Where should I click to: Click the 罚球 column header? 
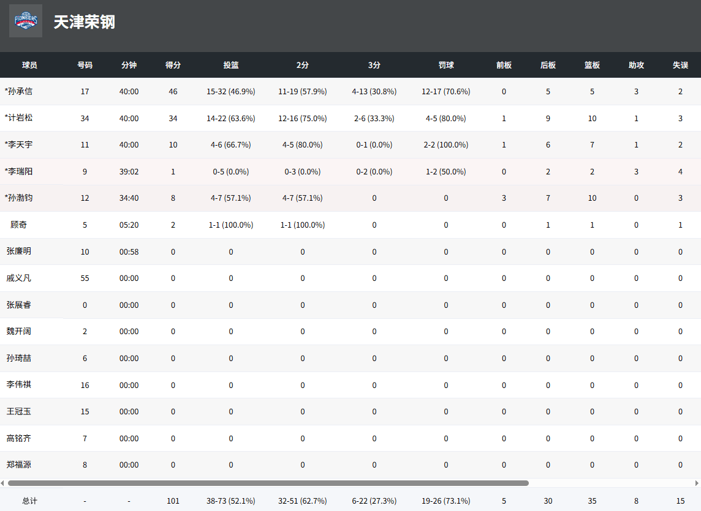coord(445,65)
